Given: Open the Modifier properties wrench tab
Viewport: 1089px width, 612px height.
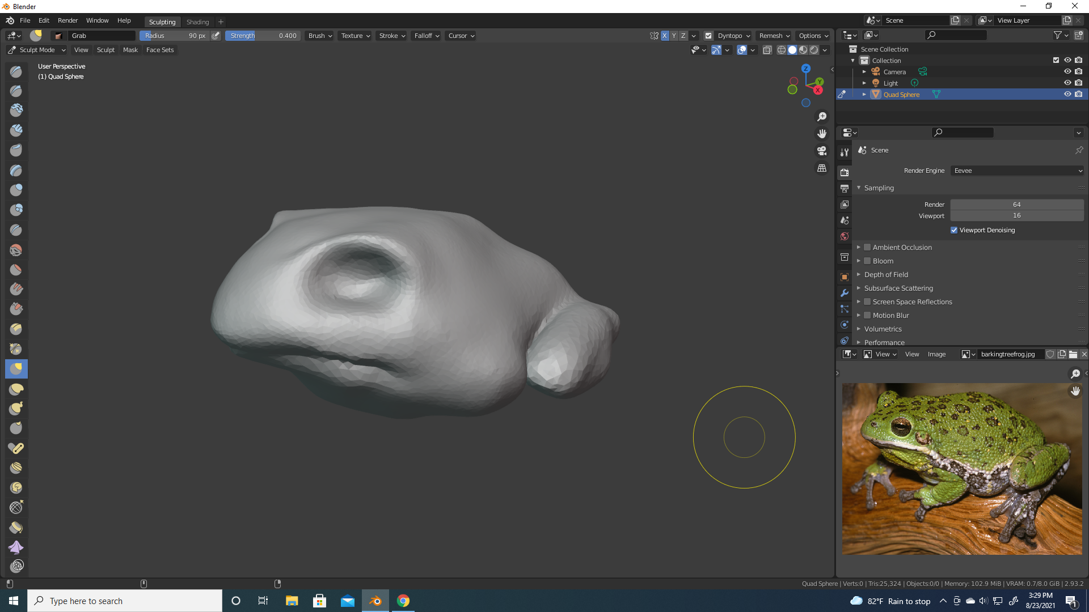Looking at the screenshot, I should coord(845,293).
